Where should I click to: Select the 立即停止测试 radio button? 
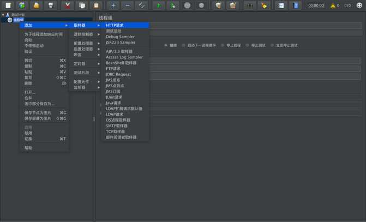272,45
